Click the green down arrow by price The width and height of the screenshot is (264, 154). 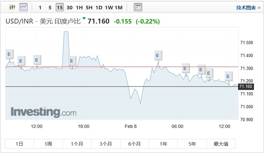(x=84, y=18)
